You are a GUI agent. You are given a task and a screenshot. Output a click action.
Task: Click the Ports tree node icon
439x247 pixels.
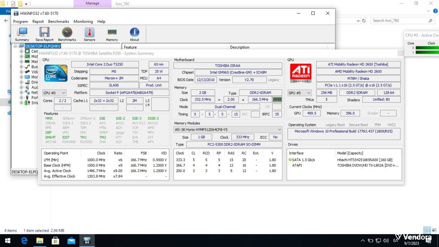pyautogui.click(x=27, y=97)
